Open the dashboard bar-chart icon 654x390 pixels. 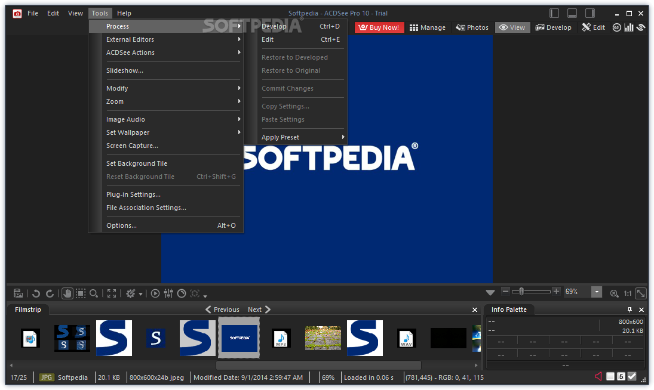628,27
